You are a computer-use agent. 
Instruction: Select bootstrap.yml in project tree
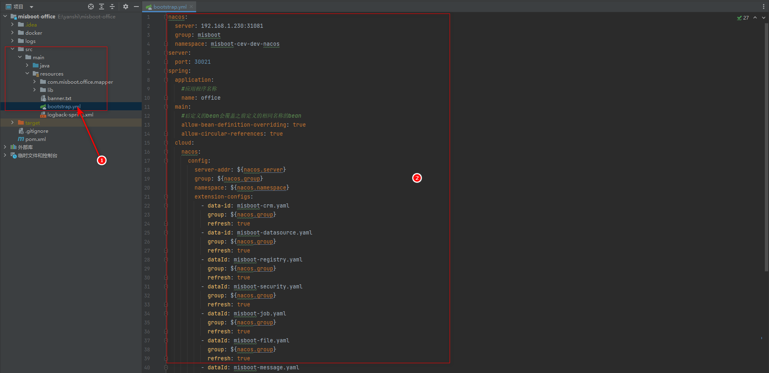point(64,107)
